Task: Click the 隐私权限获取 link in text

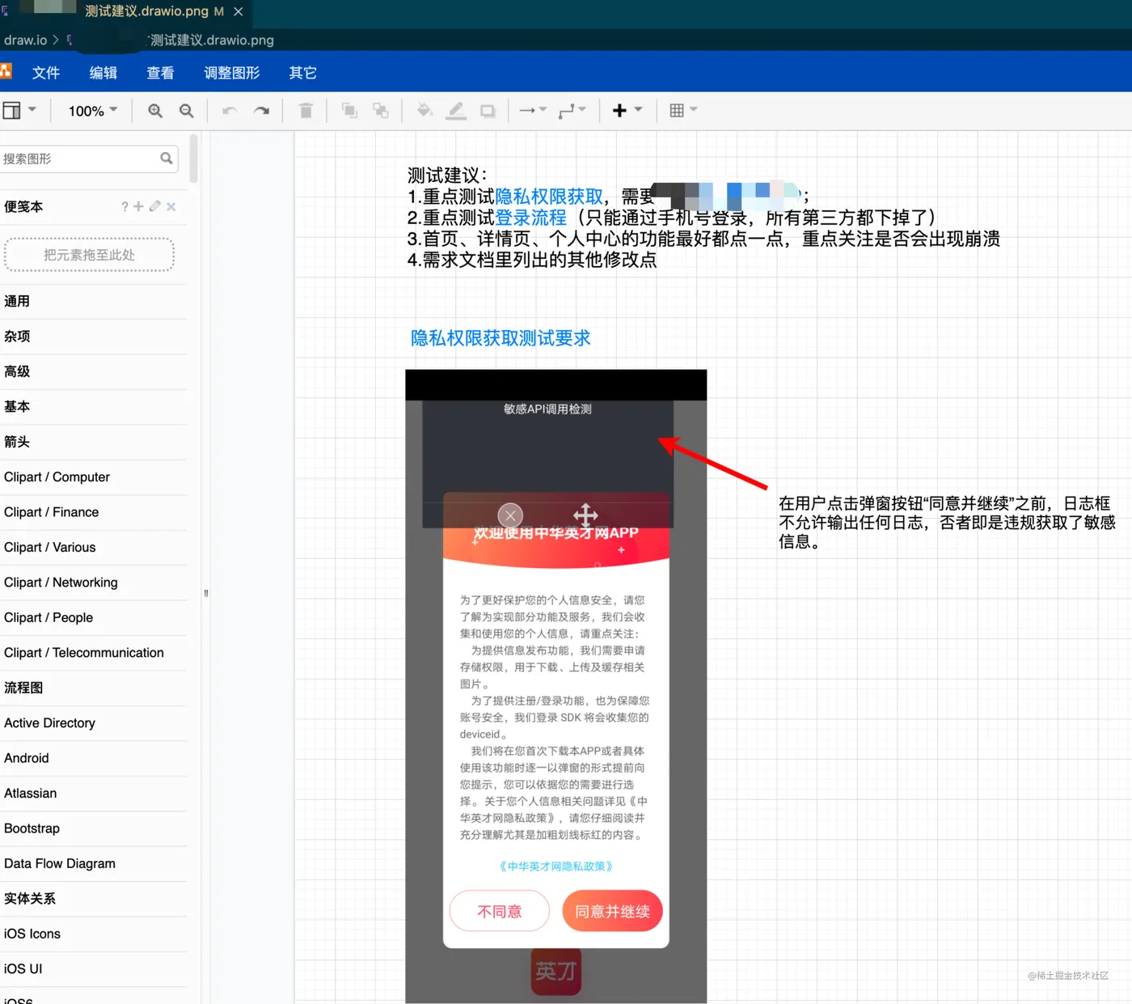Action: (549, 197)
